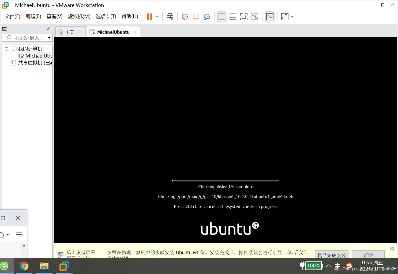Click the 我已完成安装 button

pos(332,255)
